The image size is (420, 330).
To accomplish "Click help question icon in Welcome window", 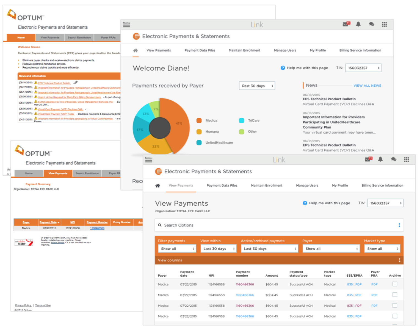I will (283, 68).
